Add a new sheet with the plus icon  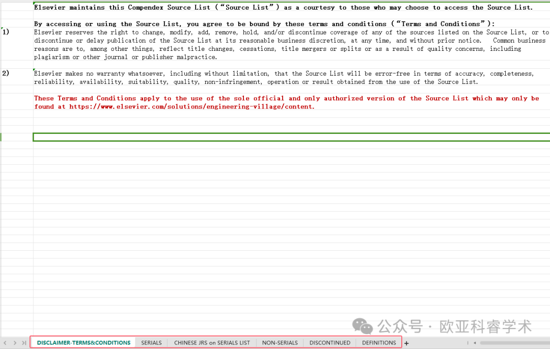click(x=406, y=343)
